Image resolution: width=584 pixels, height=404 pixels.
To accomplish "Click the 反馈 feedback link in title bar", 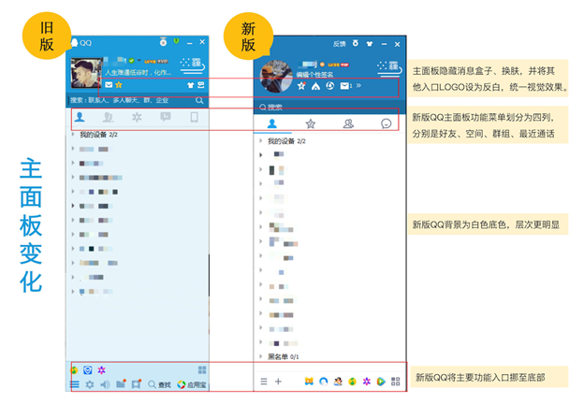I will pos(340,44).
